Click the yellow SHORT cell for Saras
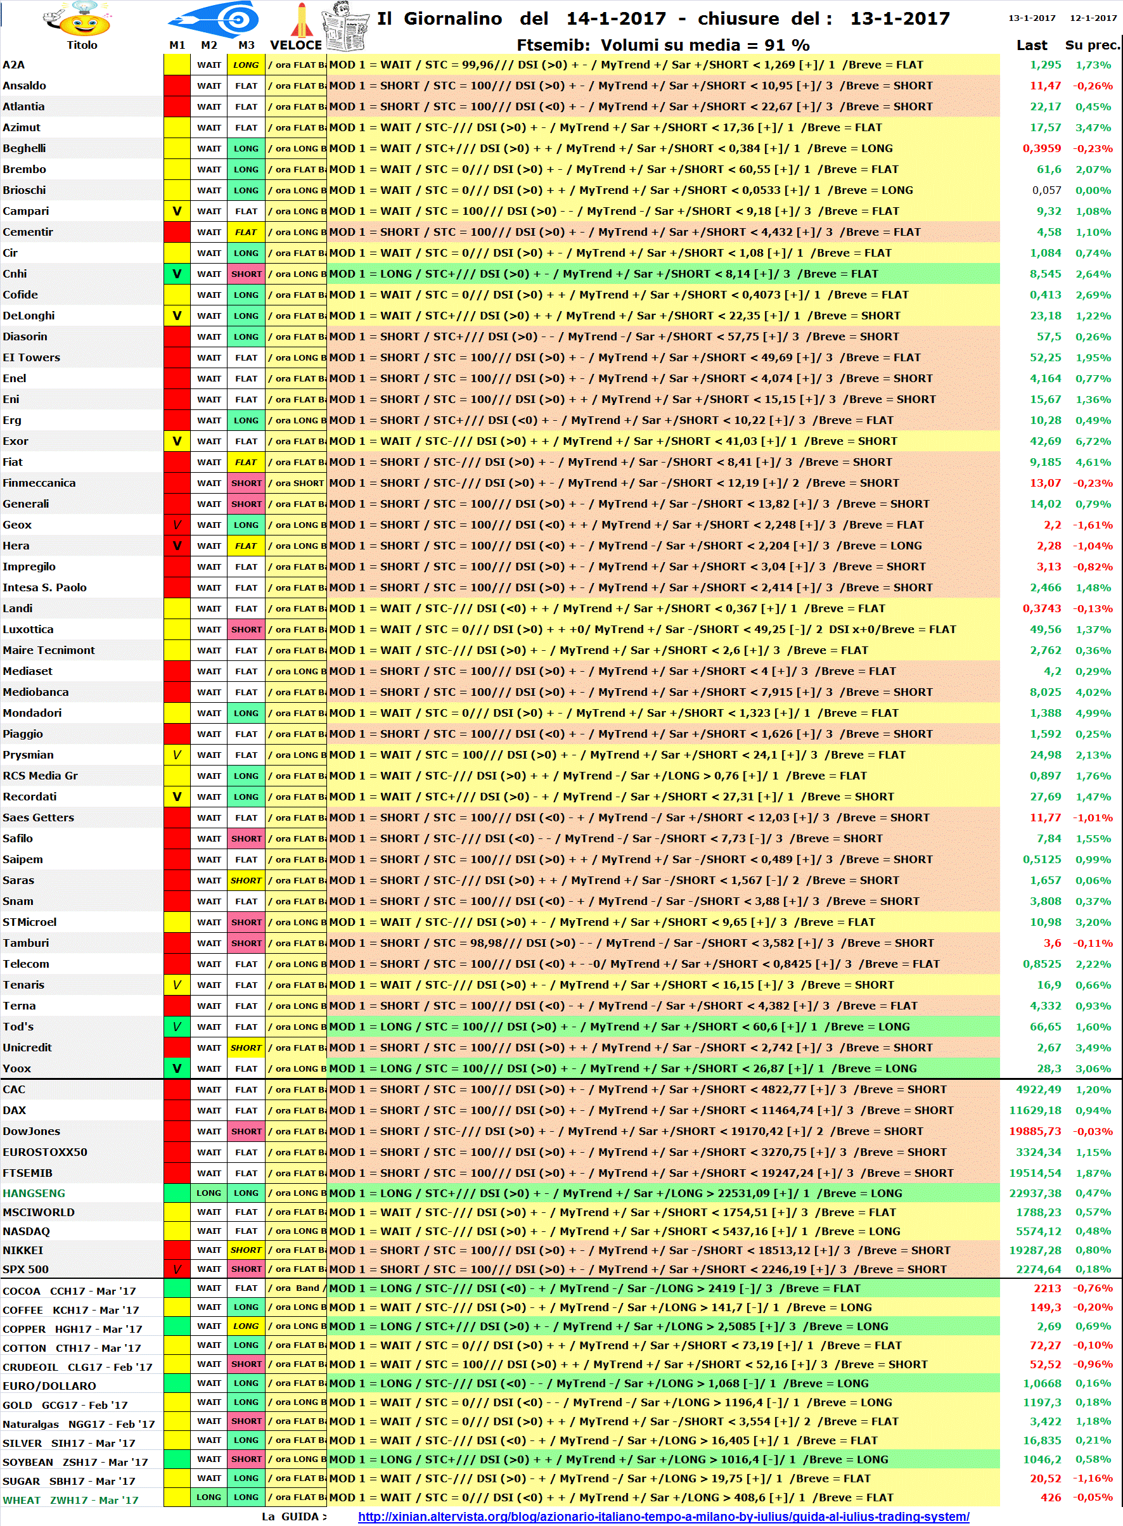 click(x=246, y=880)
